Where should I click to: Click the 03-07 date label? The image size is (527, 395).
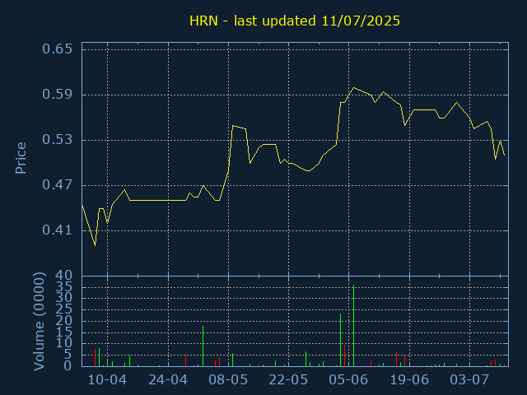tap(469, 380)
